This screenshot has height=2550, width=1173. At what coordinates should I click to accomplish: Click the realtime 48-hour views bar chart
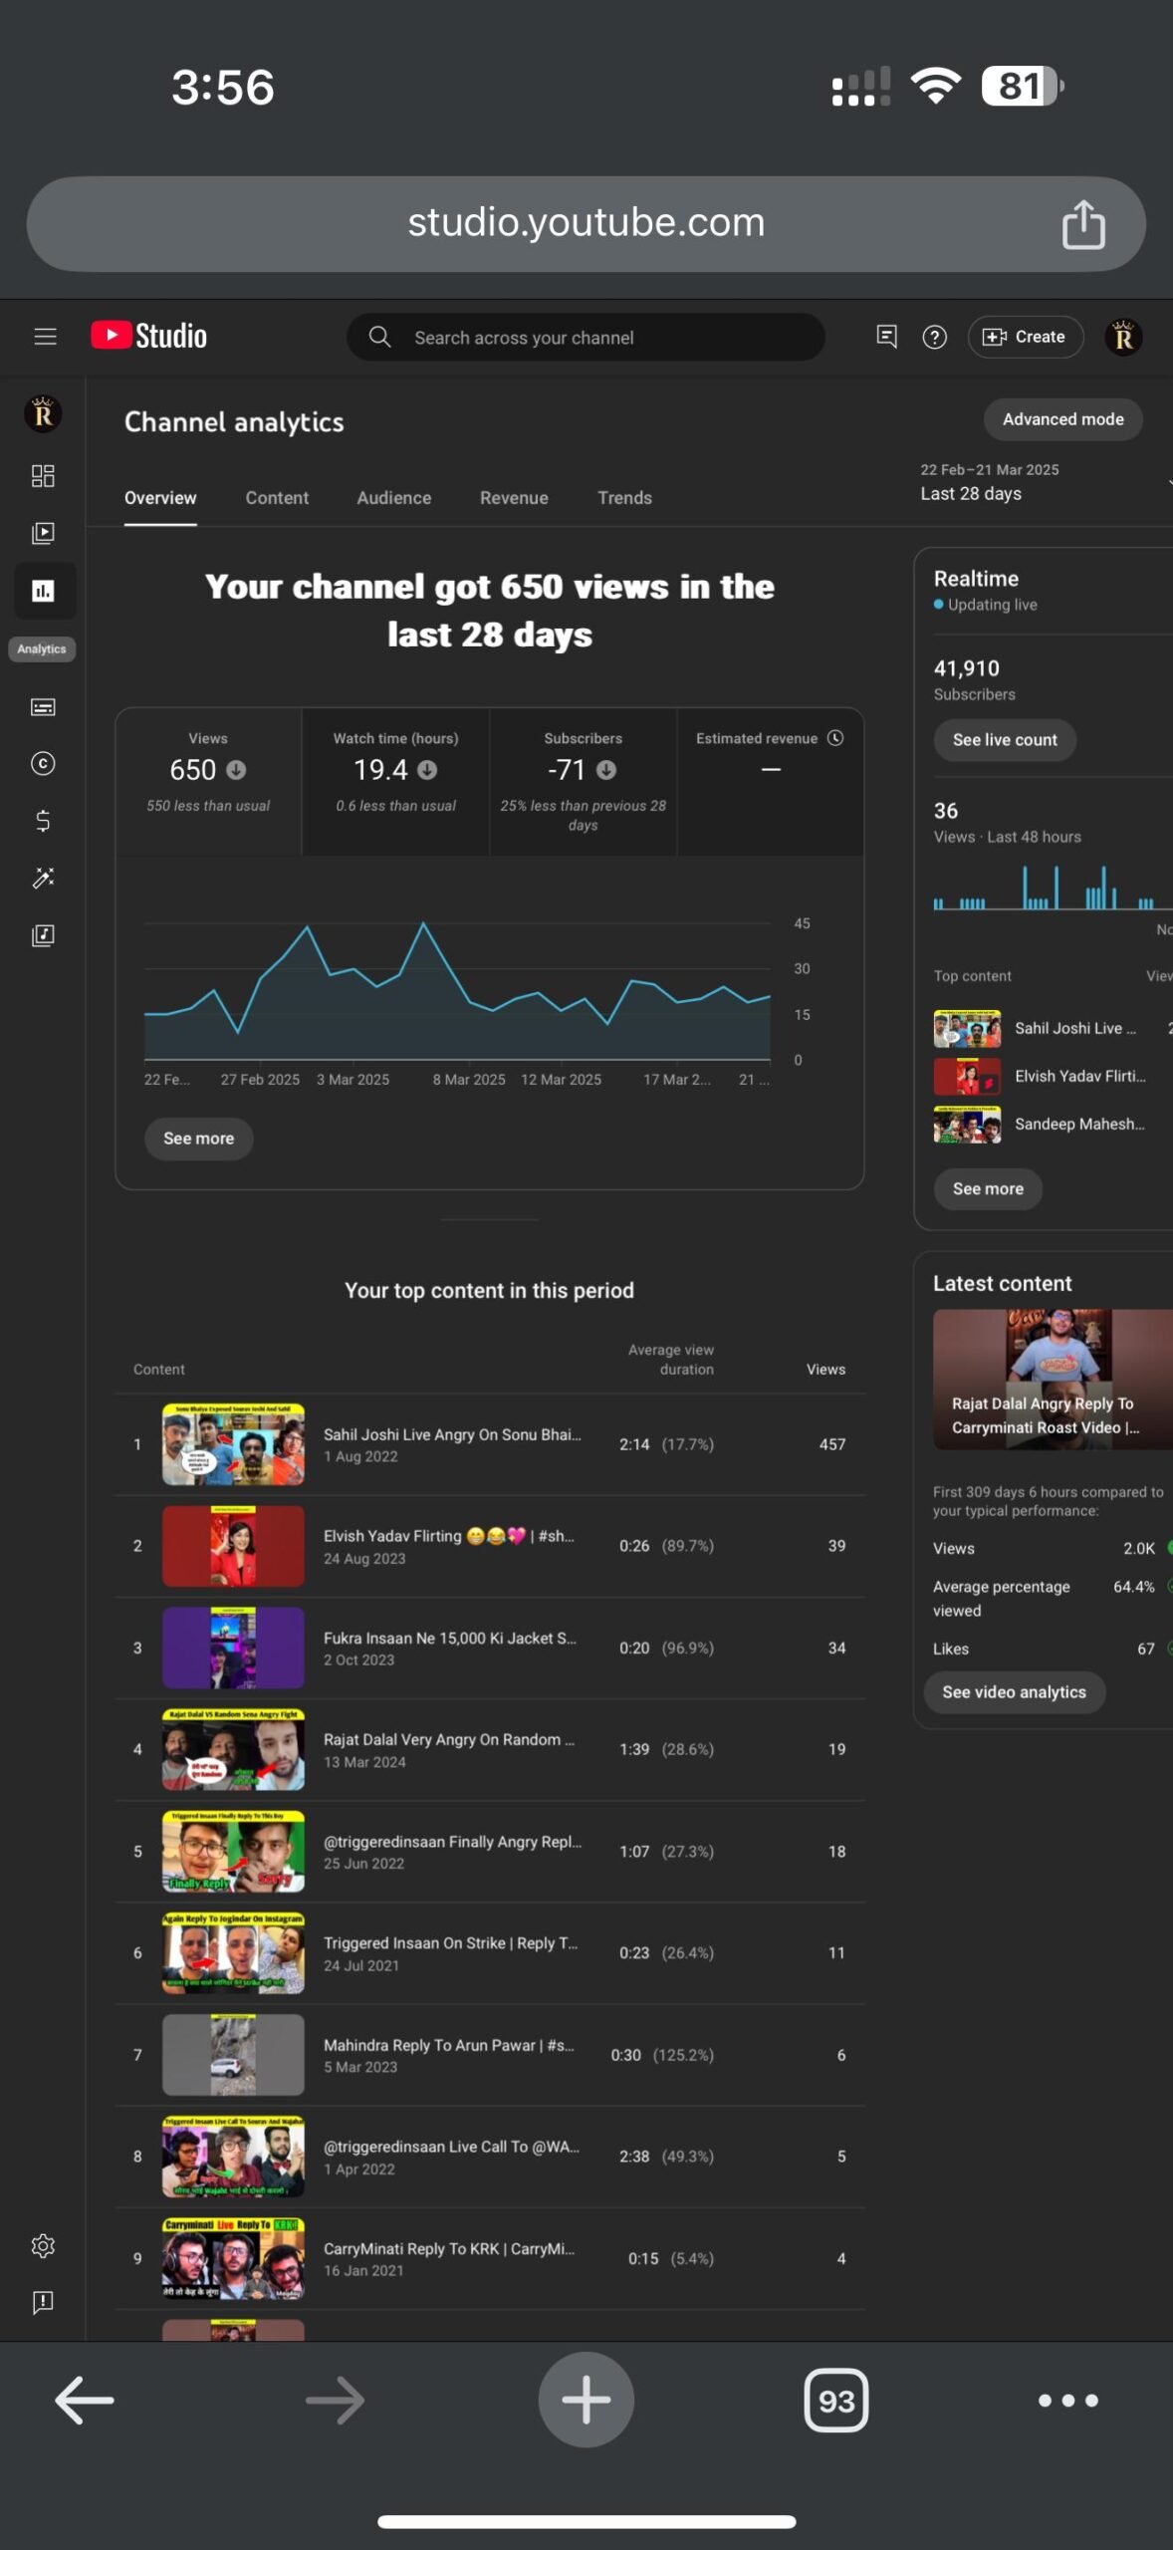click(x=1053, y=887)
